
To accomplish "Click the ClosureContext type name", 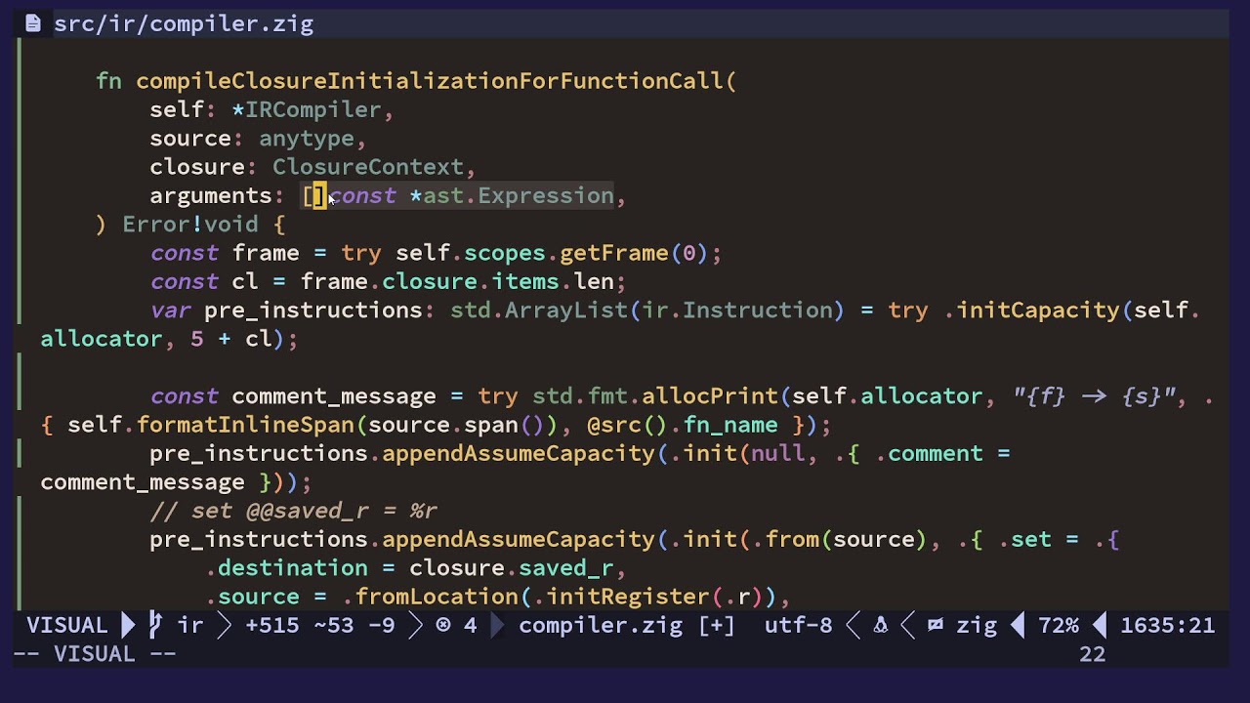I will coord(367,167).
